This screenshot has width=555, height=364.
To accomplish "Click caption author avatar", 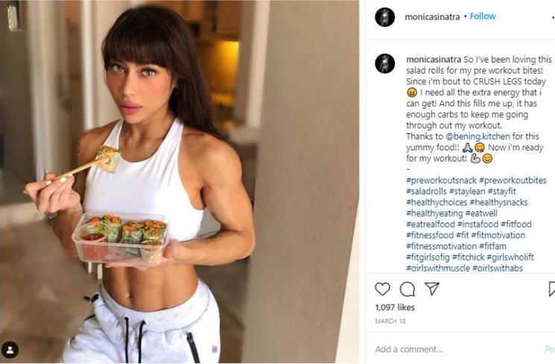I will coord(384,64).
